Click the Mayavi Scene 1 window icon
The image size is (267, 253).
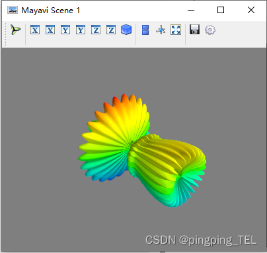(13, 10)
